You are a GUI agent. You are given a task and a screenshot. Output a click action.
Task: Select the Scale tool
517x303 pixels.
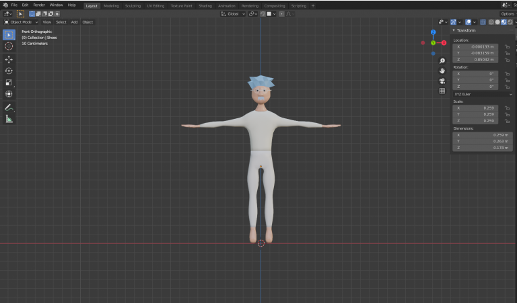(9, 83)
